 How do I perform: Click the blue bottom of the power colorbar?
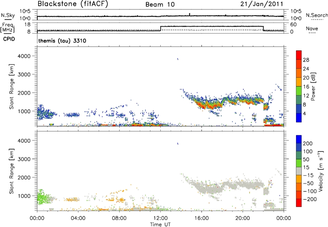pos(299,118)
